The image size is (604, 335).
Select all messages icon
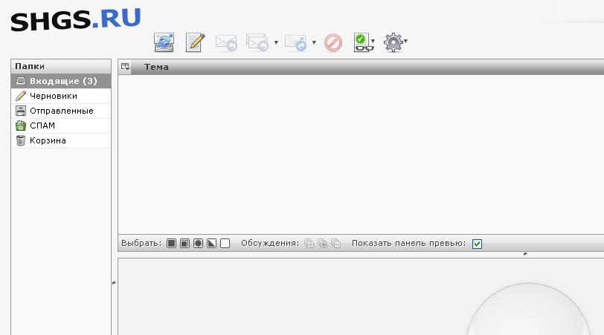pyautogui.click(x=171, y=244)
